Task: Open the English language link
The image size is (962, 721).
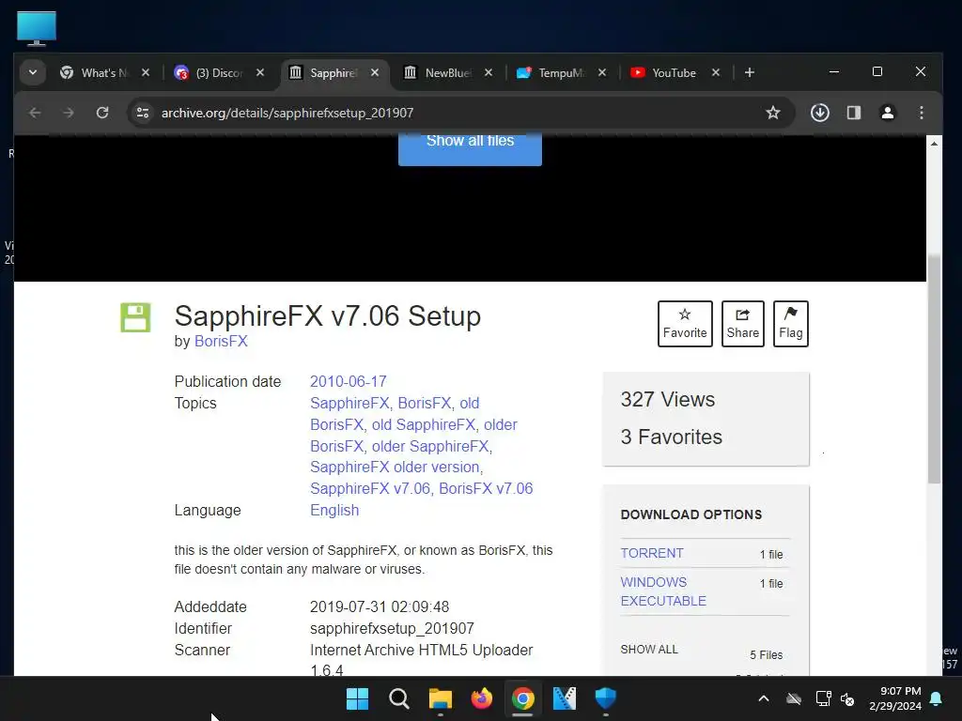Action: tap(334, 510)
